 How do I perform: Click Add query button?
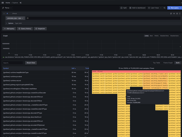[x=9, y=29]
